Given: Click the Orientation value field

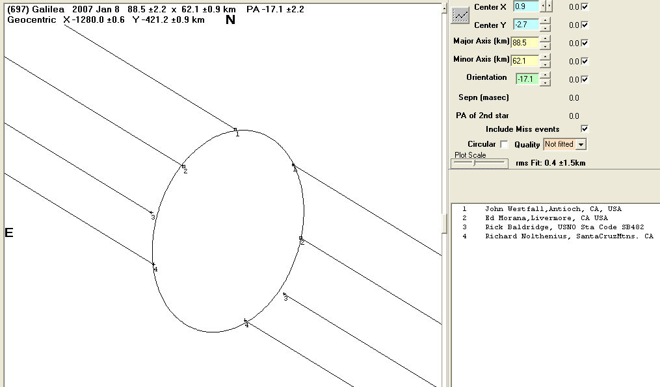Looking at the screenshot, I should point(527,79).
